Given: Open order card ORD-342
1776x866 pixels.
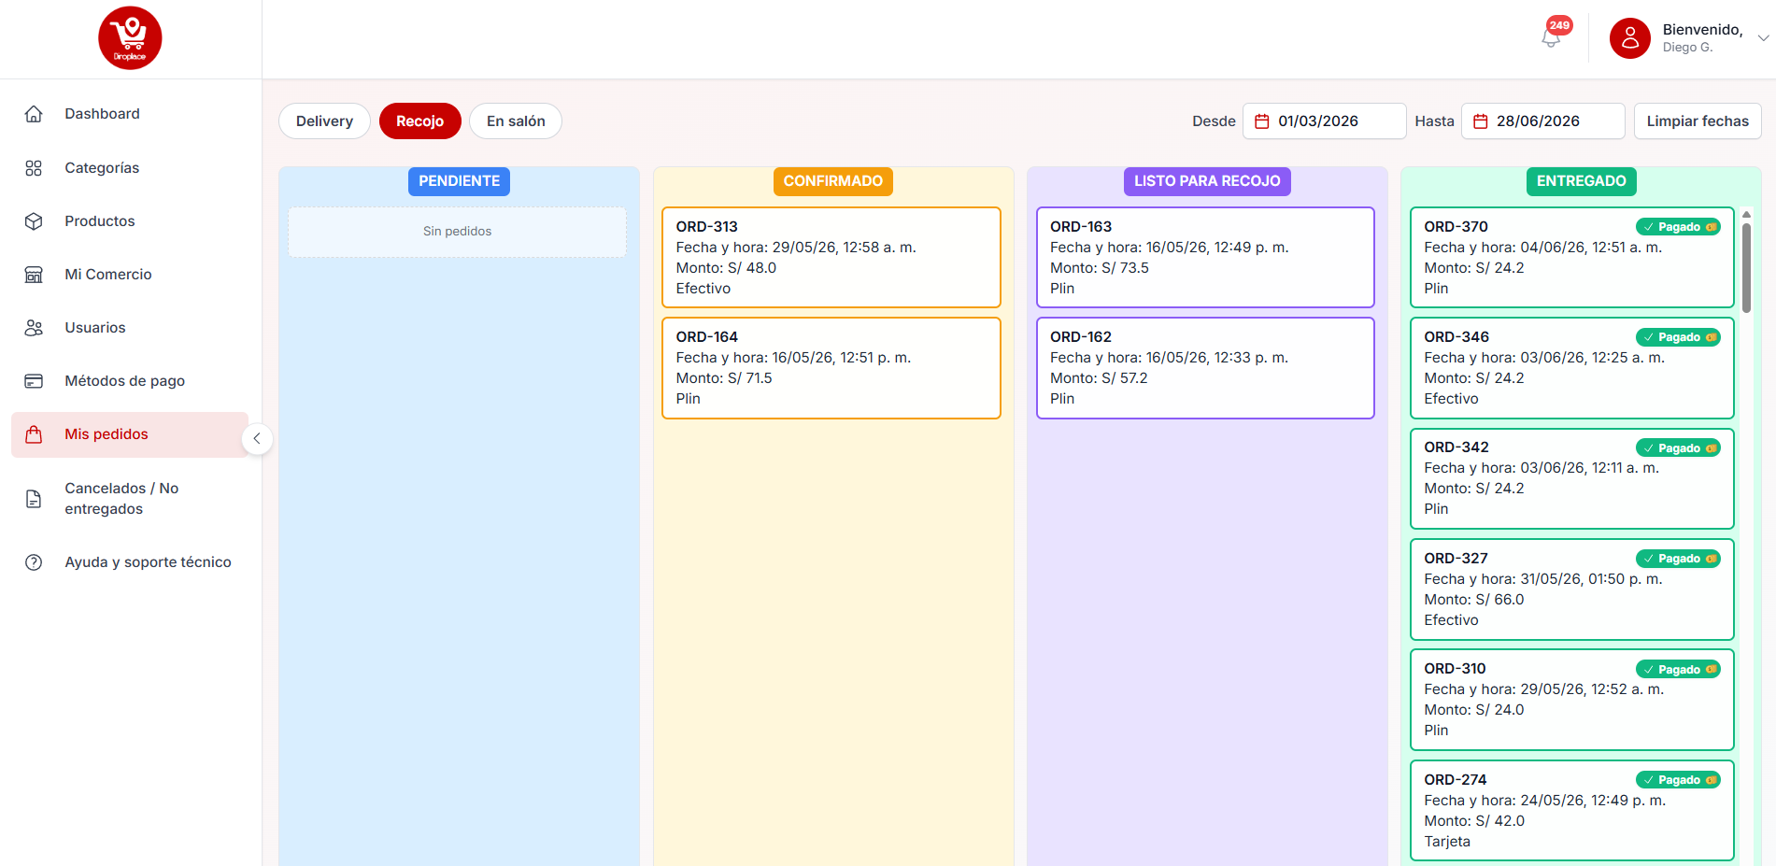Looking at the screenshot, I should point(1571,478).
